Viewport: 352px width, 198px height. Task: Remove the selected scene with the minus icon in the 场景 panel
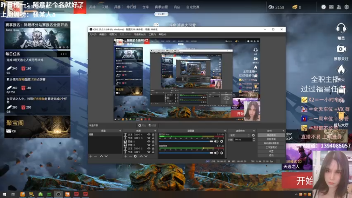tap(95, 156)
